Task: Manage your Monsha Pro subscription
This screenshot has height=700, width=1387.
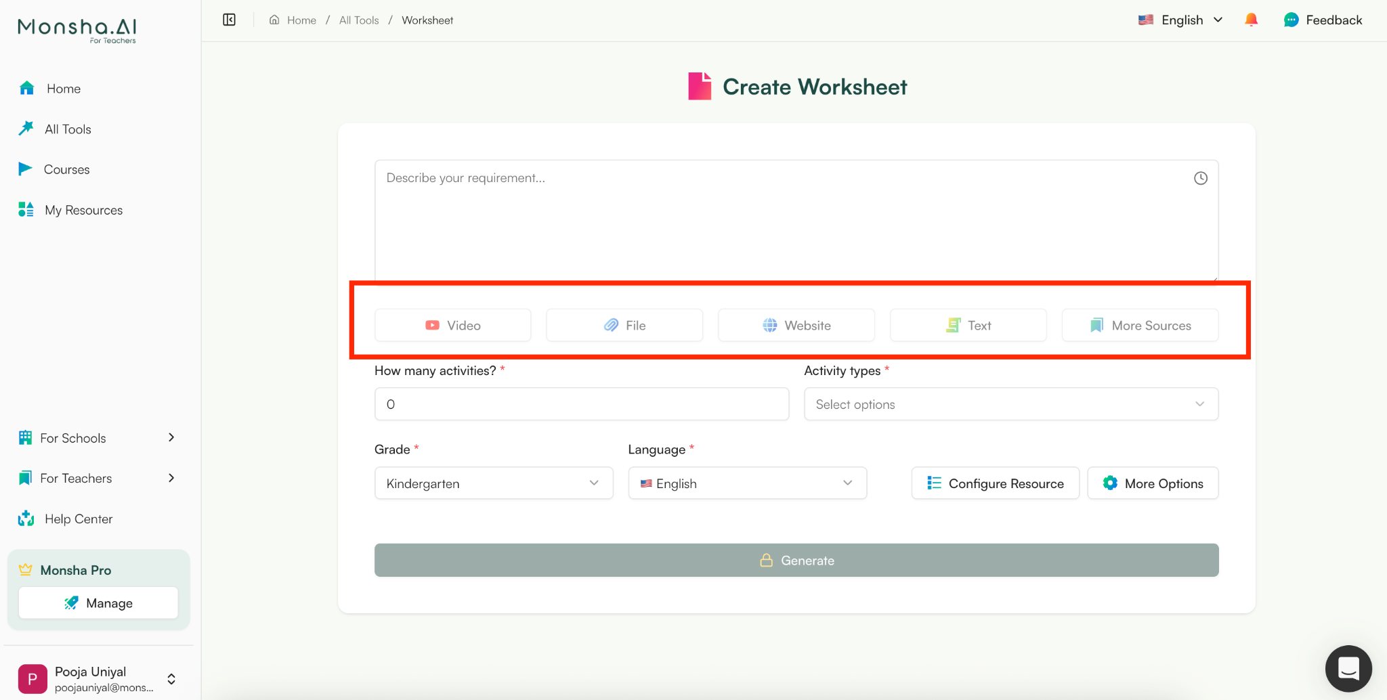Action: [x=98, y=603]
